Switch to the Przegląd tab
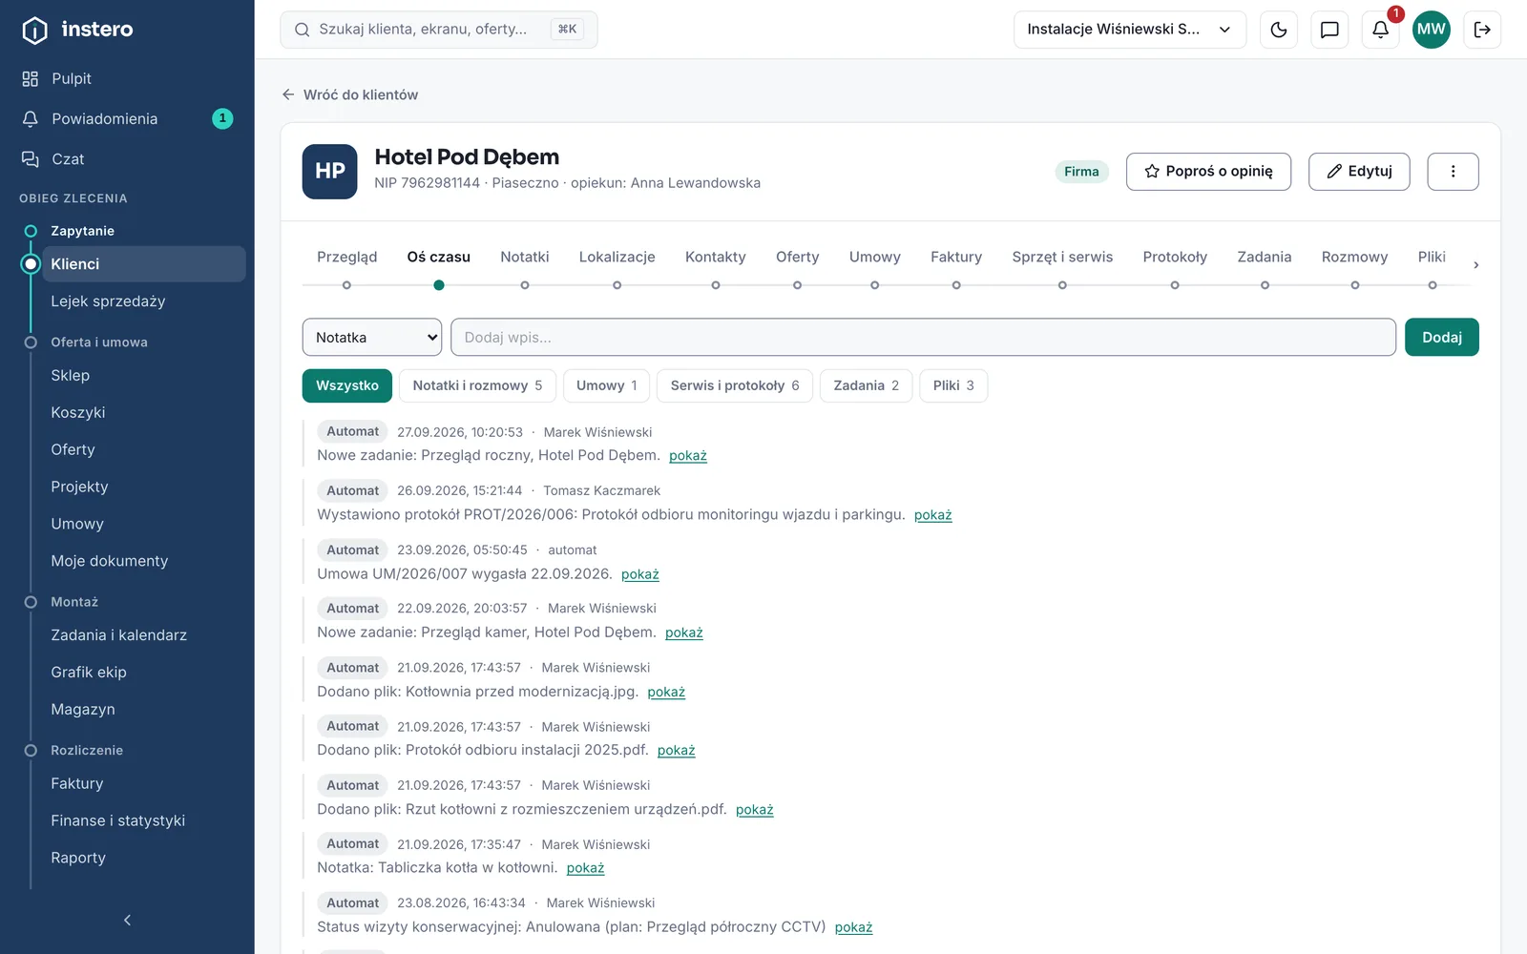This screenshot has height=954, width=1527. pos(346,257)
